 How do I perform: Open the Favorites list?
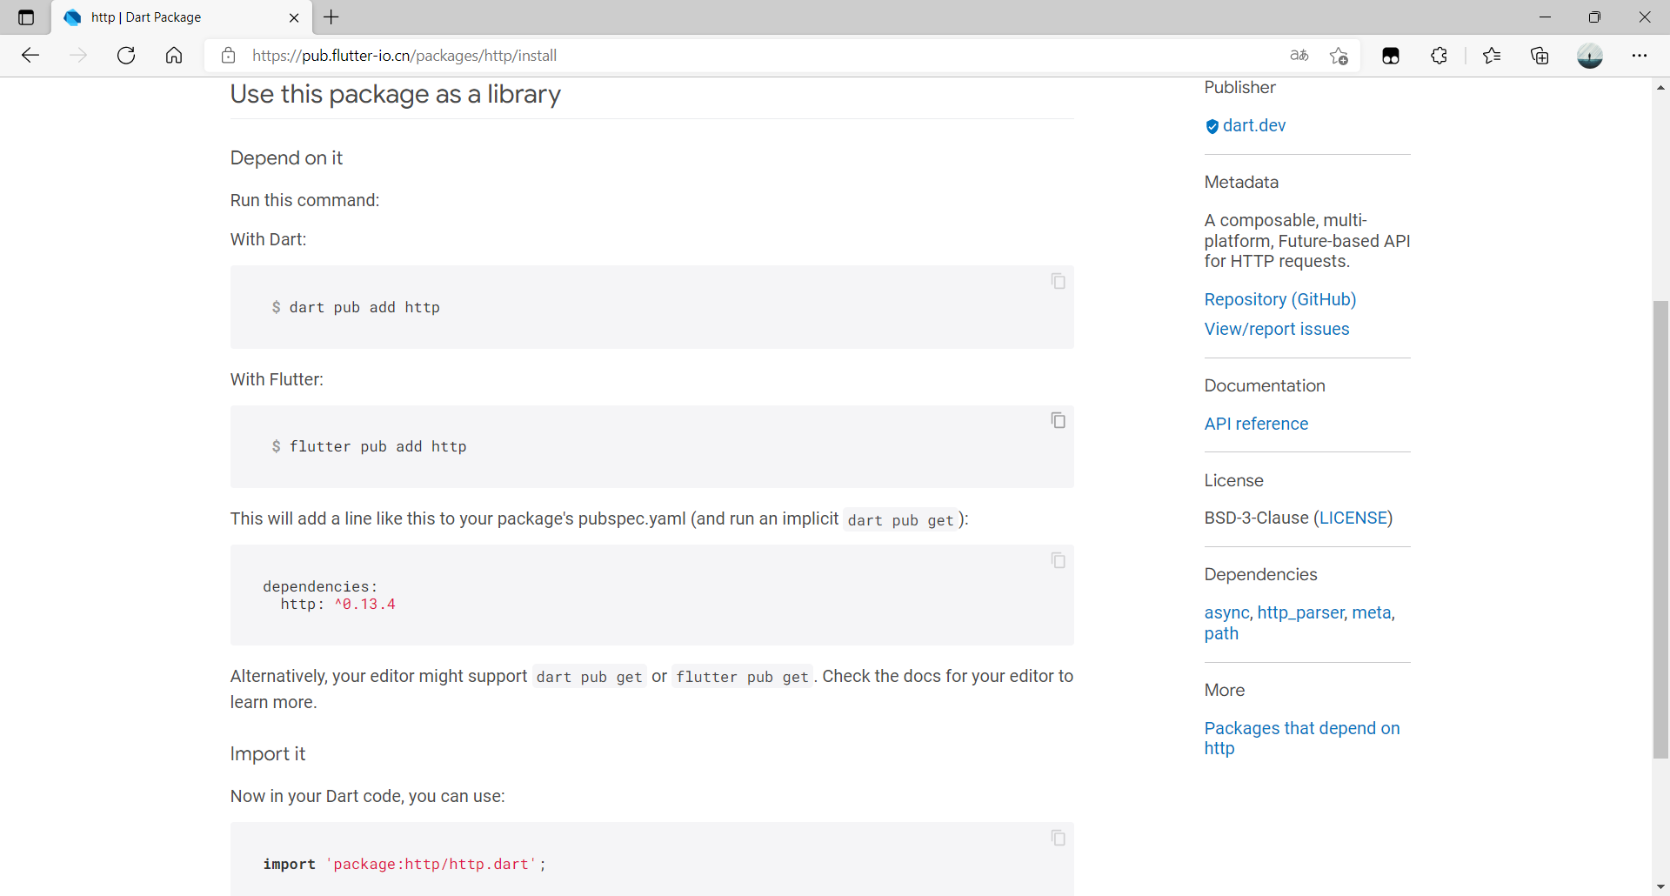coord(1492,56)
